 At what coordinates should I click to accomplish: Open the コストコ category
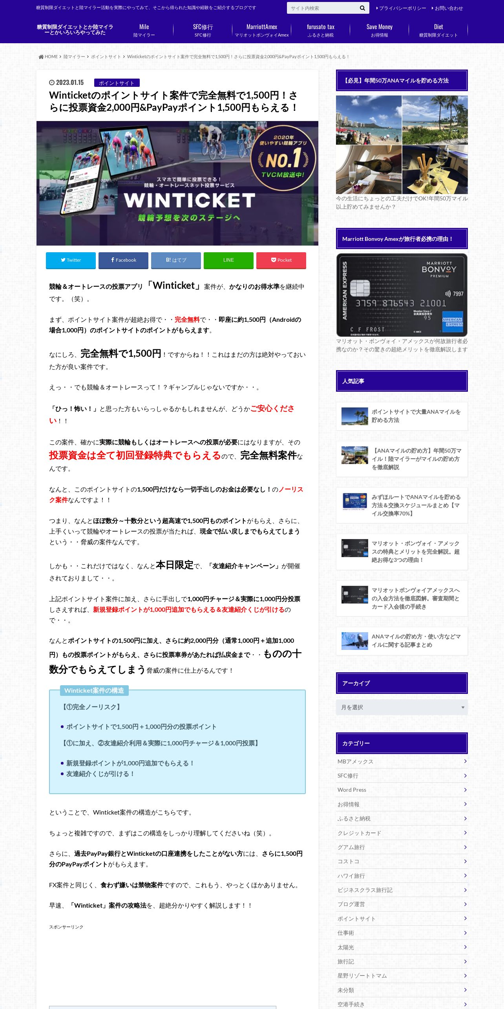(x=402, y=861)
